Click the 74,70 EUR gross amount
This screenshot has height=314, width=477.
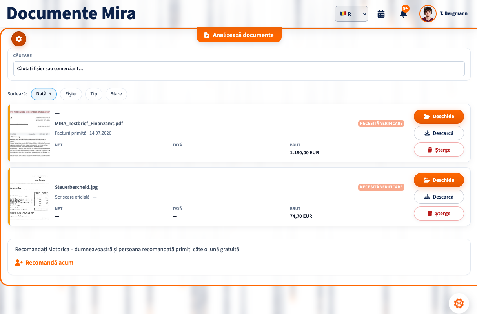tap(301, 216)
